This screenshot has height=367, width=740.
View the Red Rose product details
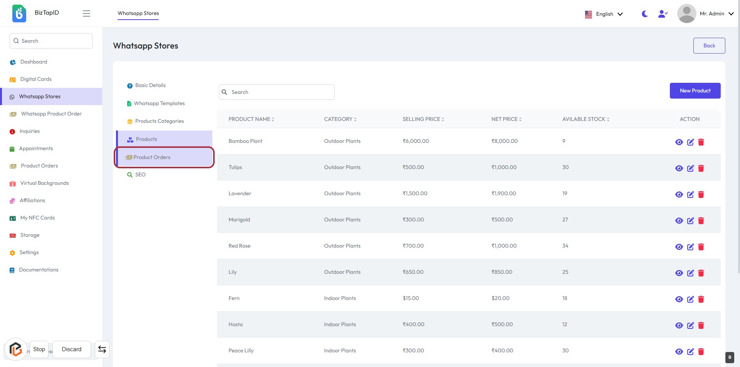(679, 247)
